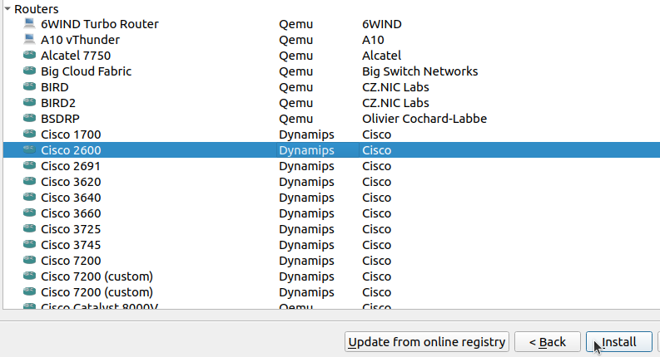Image resolution: width=660 pixels, height=357 pixels.
Task: Select the Cisco 1700 appliance
Action: click(71, 134)
